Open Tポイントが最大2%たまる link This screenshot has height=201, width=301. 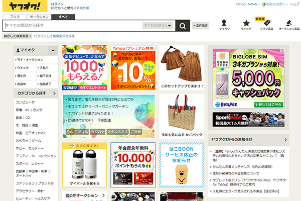91,114
